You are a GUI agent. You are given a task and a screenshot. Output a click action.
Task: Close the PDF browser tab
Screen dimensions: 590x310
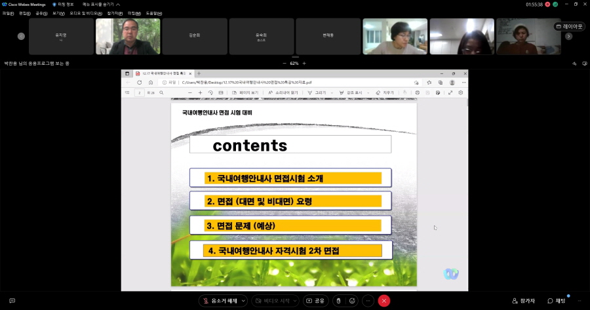click(x=190, y=73)
